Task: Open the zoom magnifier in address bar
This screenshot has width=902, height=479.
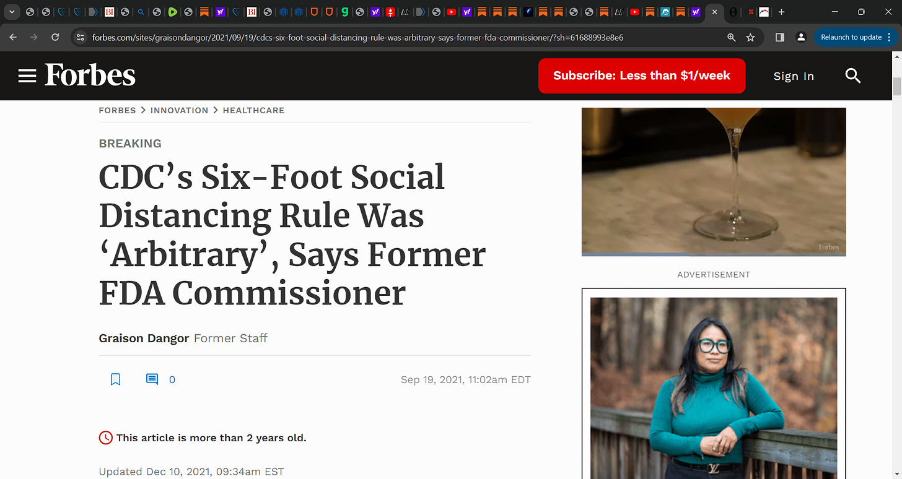Action: [732, 37]
